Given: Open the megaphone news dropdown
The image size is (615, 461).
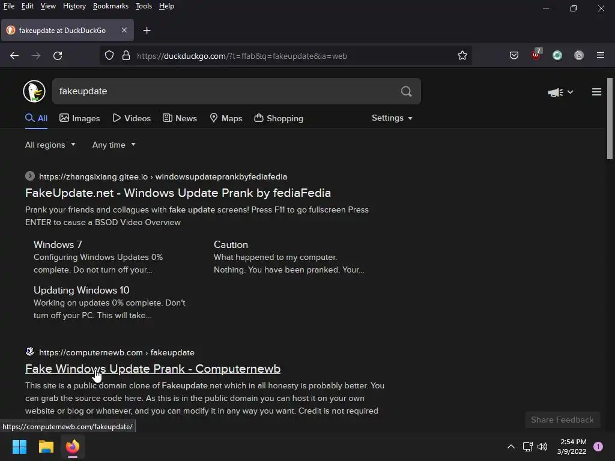Looking at the screenshot, I should tap(560, 92).
